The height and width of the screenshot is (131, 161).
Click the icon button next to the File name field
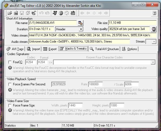(x=80, y=23)
